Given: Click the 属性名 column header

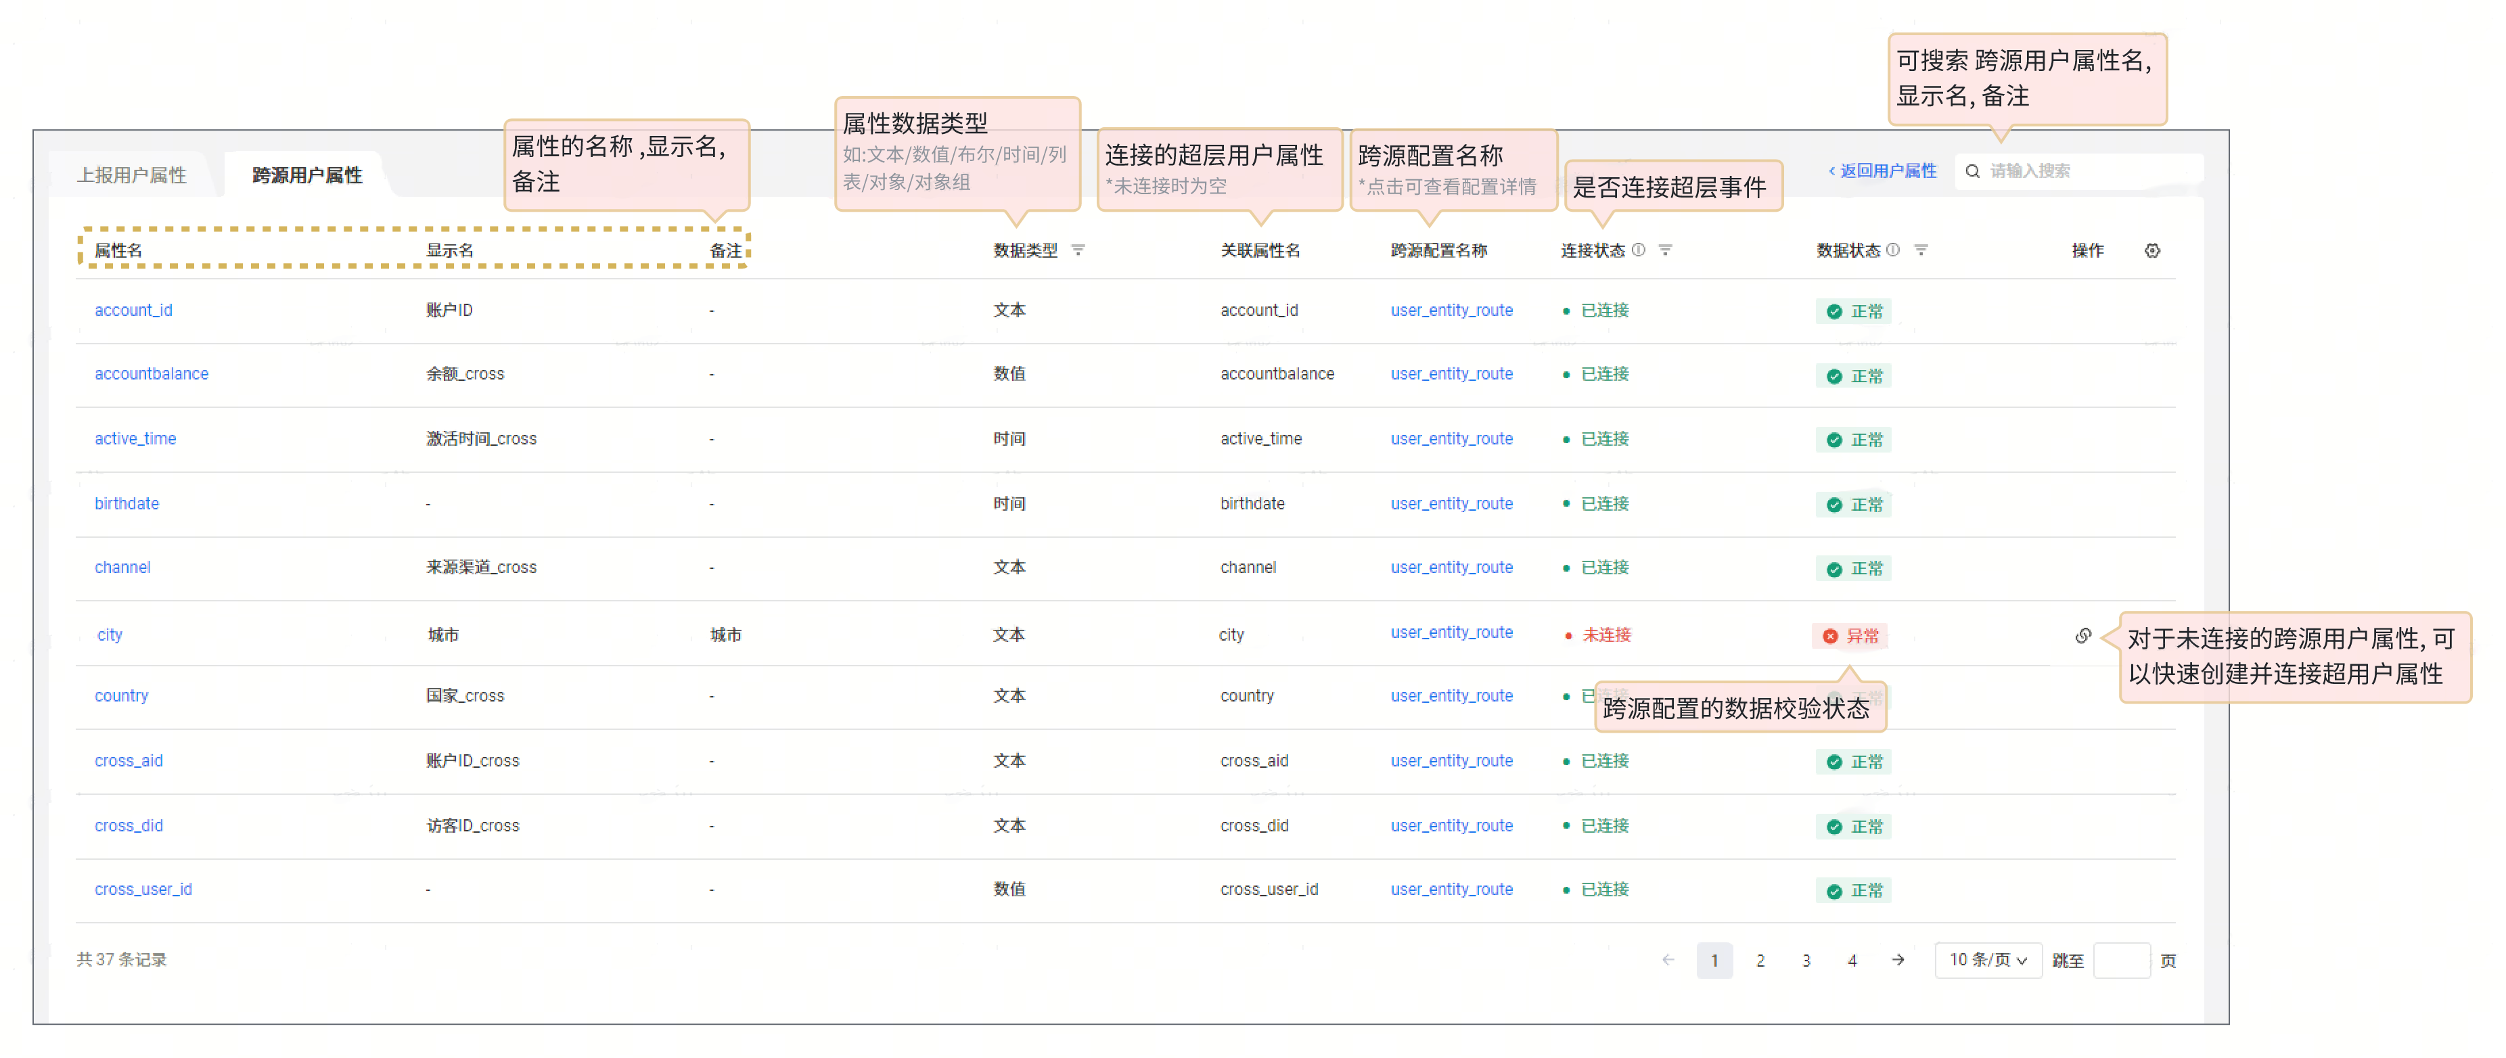Looking at the screenshot, I should (118, 251).
